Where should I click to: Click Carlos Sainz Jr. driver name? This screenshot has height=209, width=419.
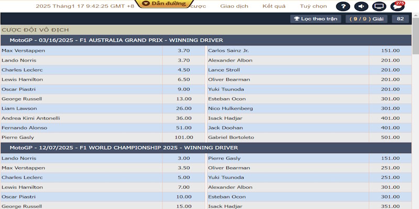pos(228,51)
